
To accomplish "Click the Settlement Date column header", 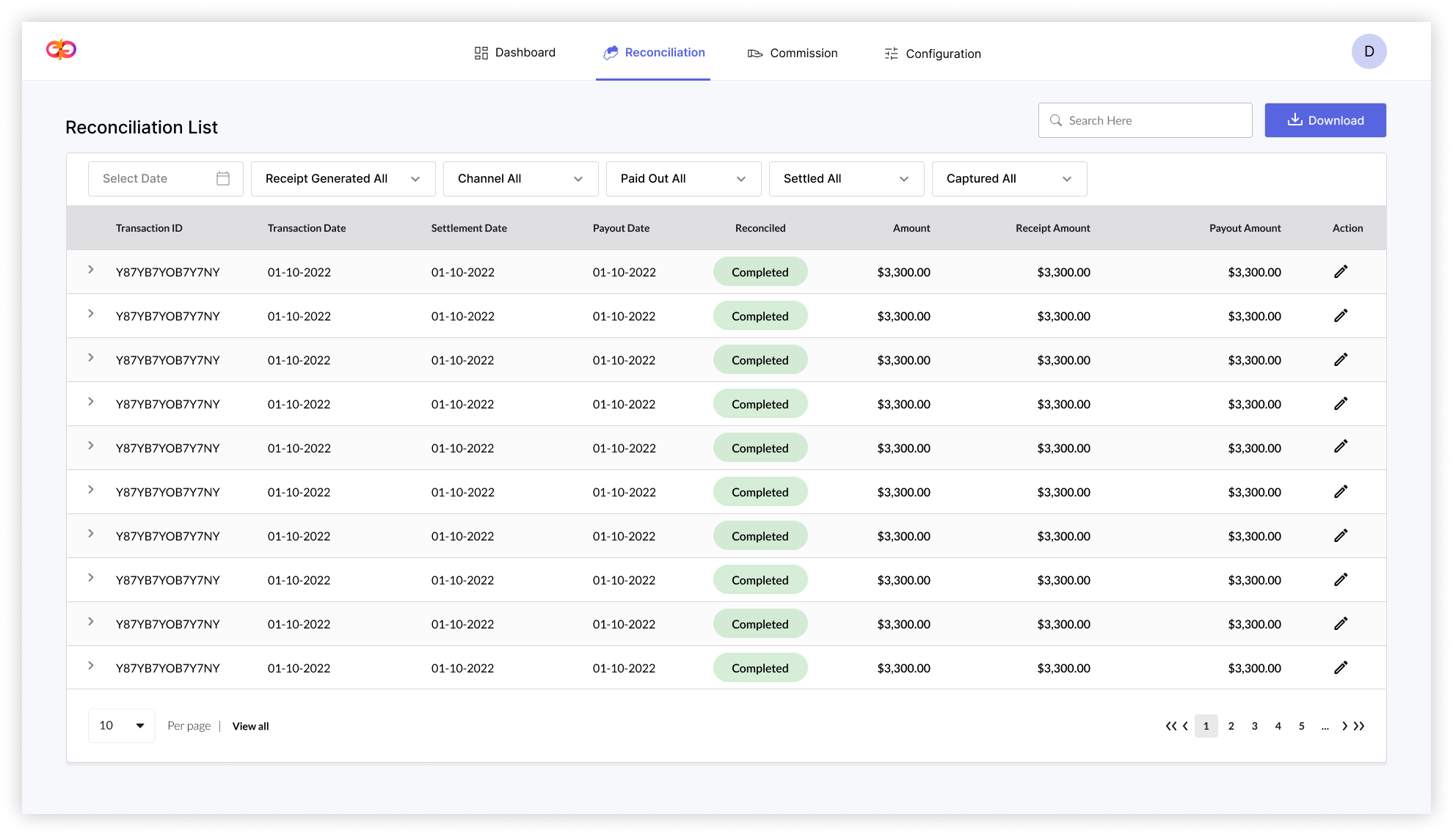I will [469, 228].
